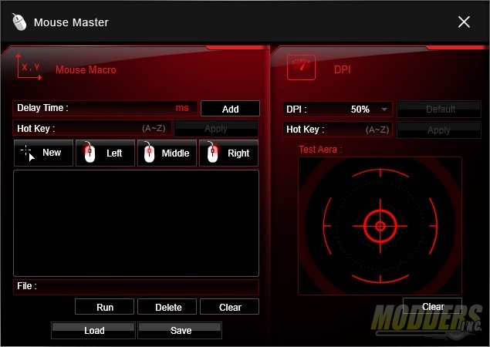This screenshot has height=347, width=490.
Task: Click the DPI gauge icon
Action: click(x=301, y=67)
